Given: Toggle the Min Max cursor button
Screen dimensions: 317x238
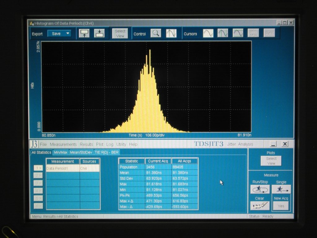Looking at the screenshot, I should tap(253, 33).
